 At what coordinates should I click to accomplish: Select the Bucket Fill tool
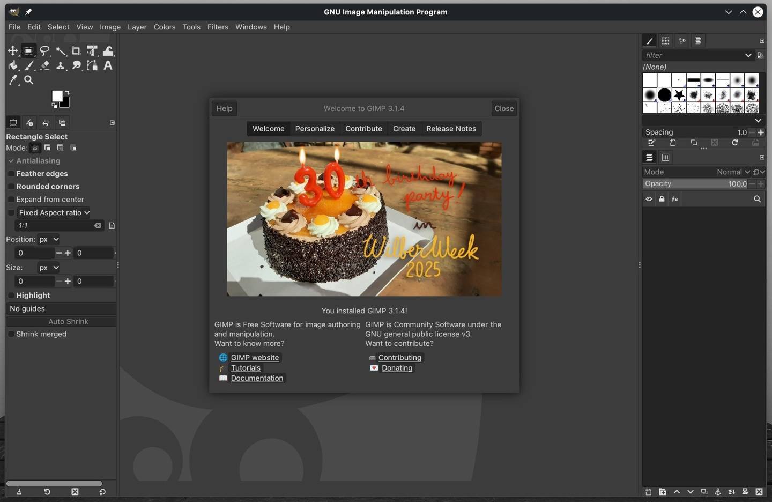point(13,65)
